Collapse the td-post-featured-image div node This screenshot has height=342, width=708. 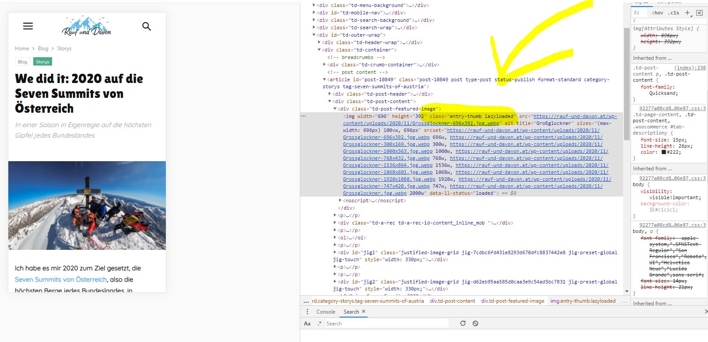click(x=335, y=109)
